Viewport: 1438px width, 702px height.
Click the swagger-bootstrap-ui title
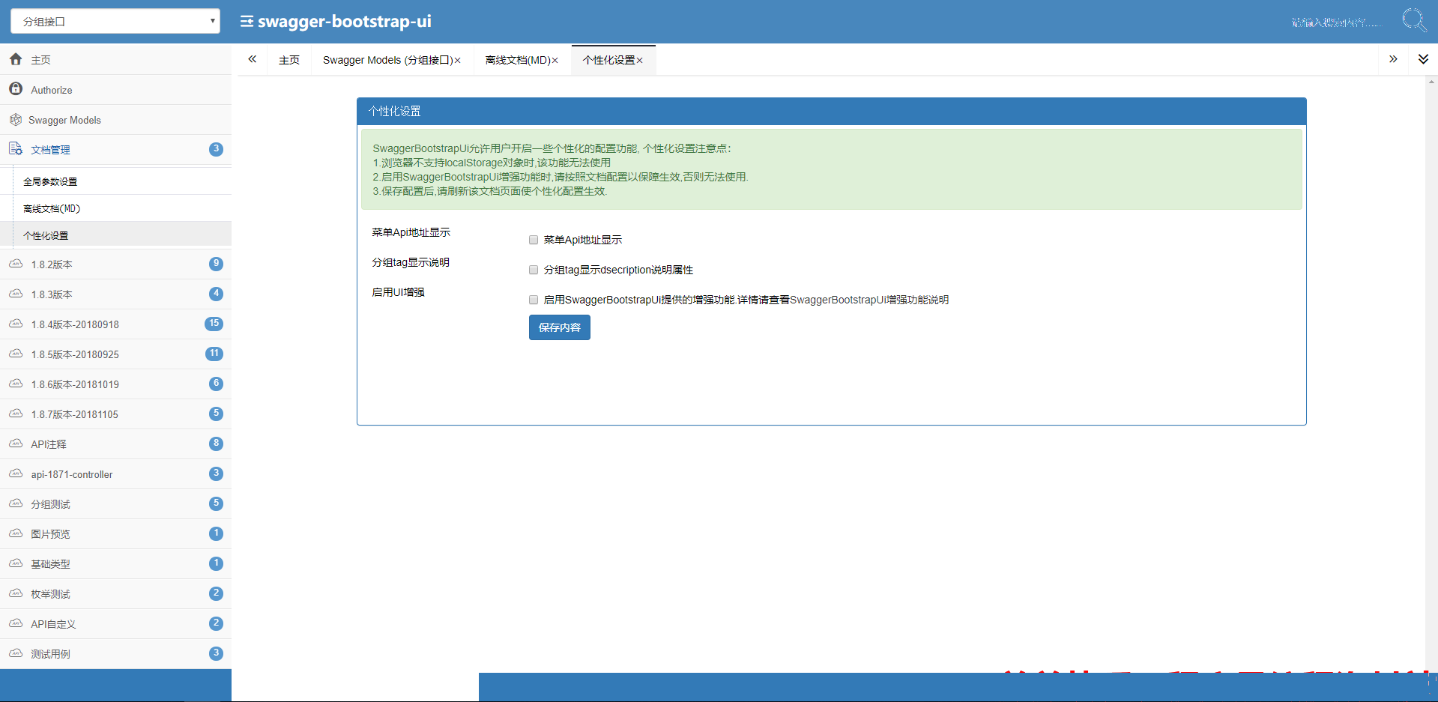(x=345, y=22)
